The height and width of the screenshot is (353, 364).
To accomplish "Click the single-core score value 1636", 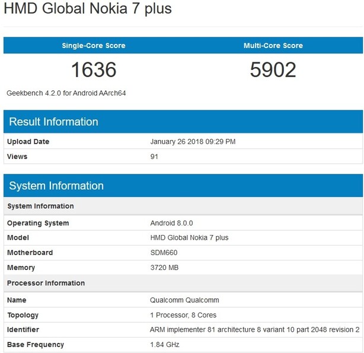I will pos(94,70).
